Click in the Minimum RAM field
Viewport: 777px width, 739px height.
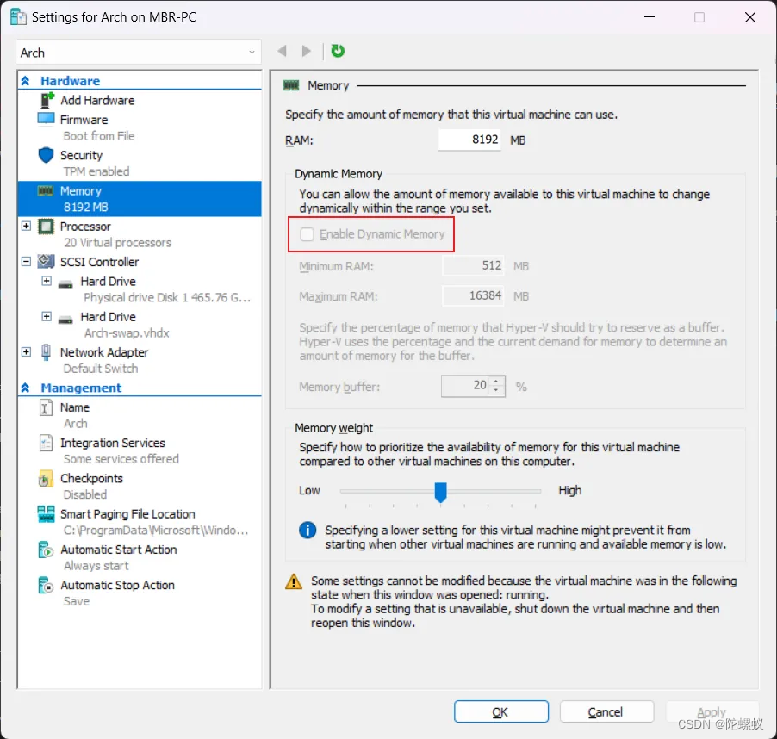coord(473,266)
